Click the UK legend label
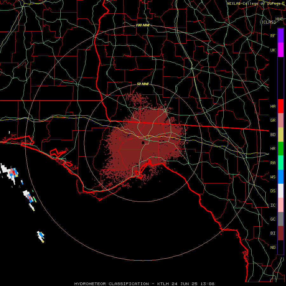Image resolution: width=286 pixels, height=286 pixels. (273, 50)
